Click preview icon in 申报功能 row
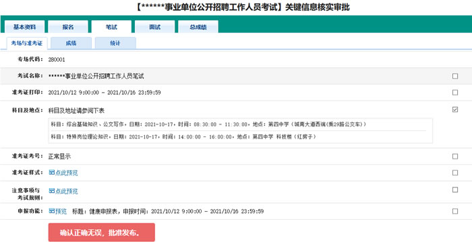This screenshot has width=472, height=244. [x=52, y=211]
